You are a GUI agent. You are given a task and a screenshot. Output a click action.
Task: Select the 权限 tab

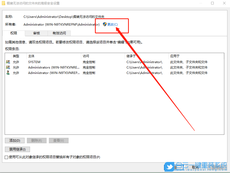(14, 33)
